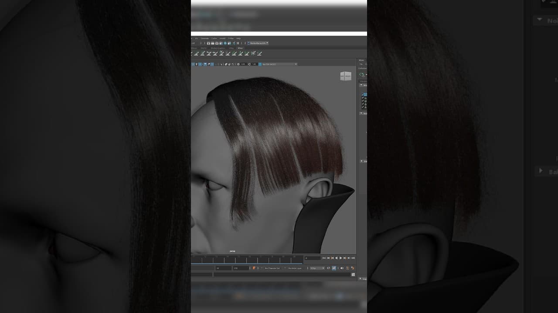Viewport: 558px width, 313px height.
Task: Collapse the first XGen panel section
Action: point(361,85)
